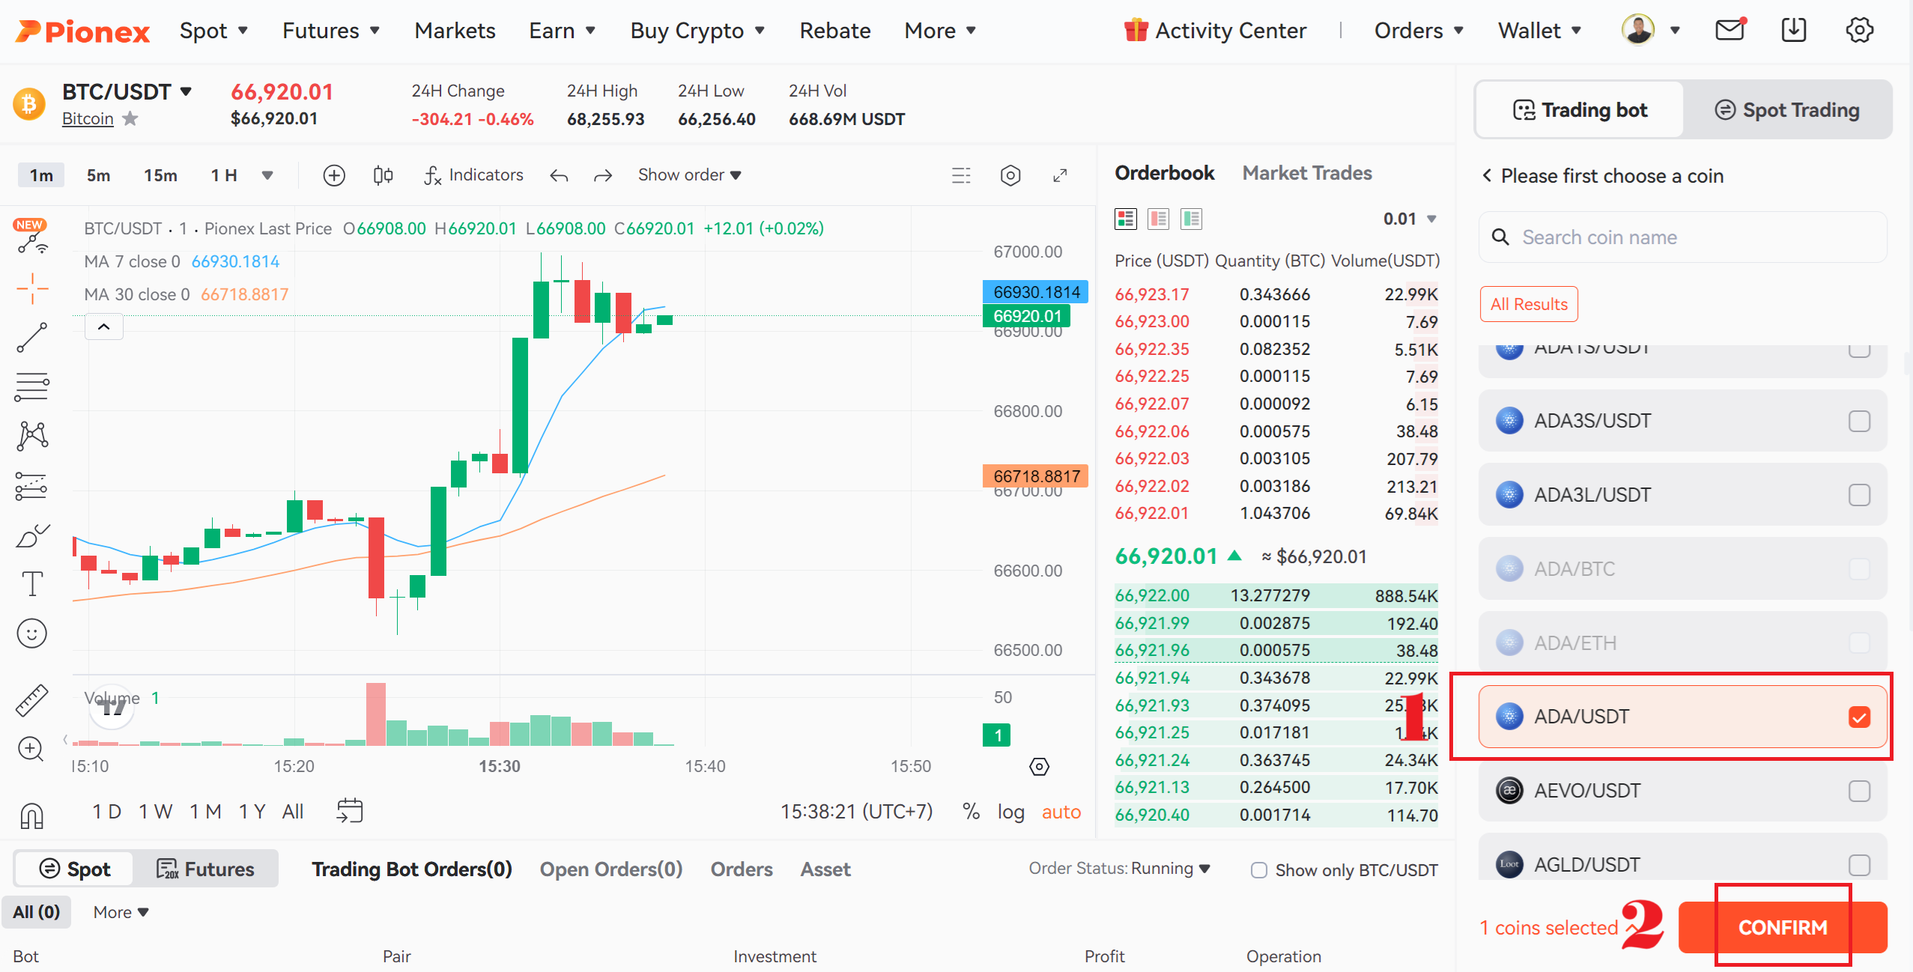Change chart candle style icon

point(383,175)
